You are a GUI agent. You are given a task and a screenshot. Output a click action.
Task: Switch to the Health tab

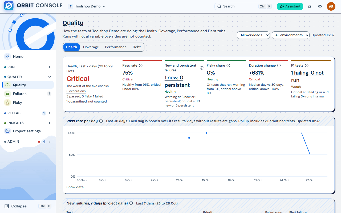[x=71, y=47]
